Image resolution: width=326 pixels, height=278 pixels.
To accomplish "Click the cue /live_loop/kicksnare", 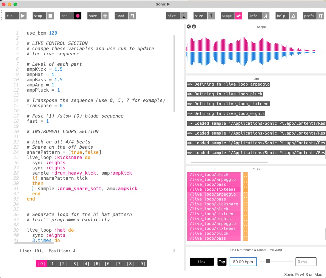I will (x=214, y=204).
